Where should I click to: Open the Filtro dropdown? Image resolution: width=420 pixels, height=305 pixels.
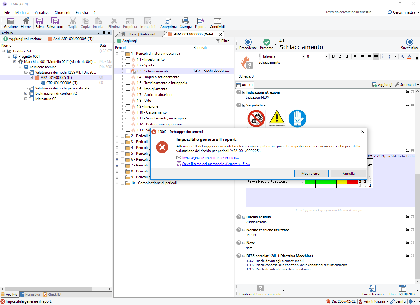click(225, 41)
